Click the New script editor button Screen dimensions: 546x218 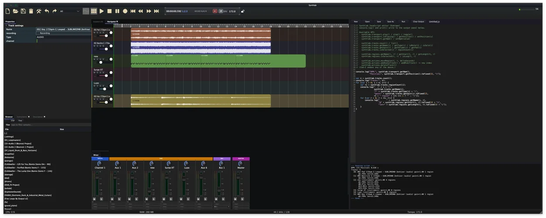click(356, 21)
